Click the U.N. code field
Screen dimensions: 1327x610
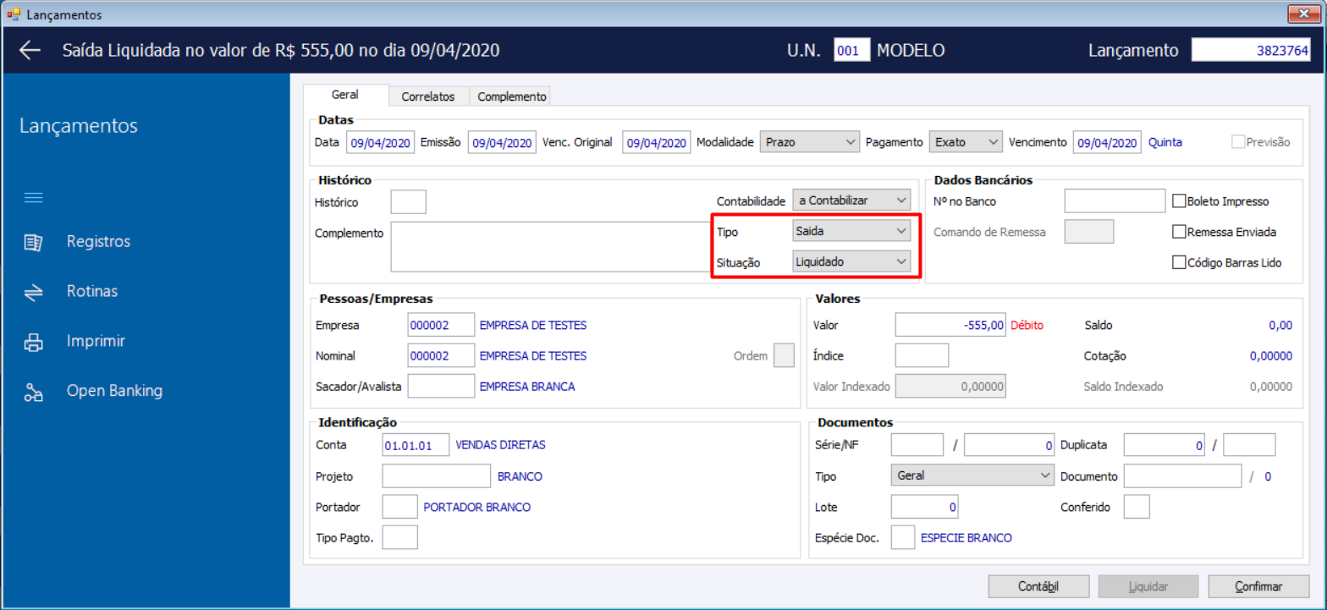click(x=851, y=51)
